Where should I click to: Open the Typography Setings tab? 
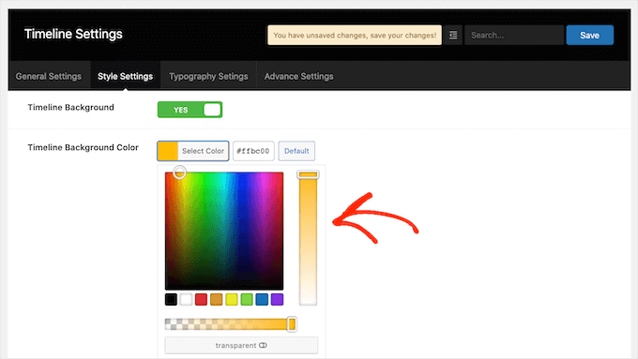(208, 77)
